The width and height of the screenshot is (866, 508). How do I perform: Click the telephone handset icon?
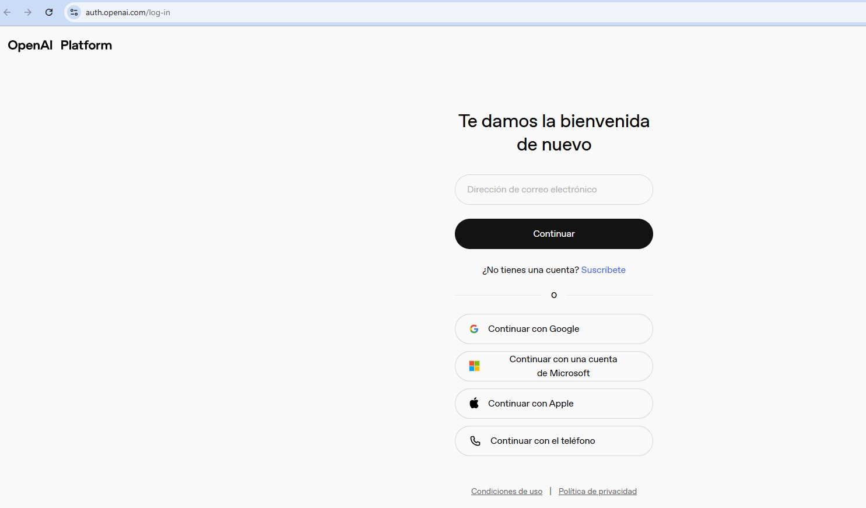475,441
